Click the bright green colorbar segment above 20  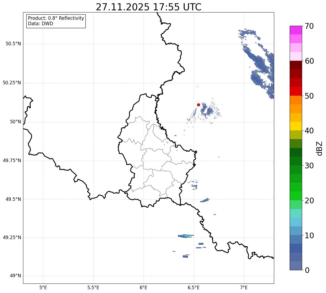[x=296, y=196]
